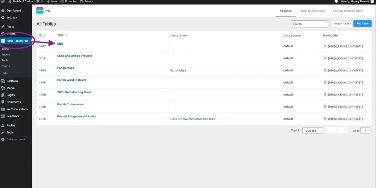This screenshot has width=376, height=188.
Task: Click the comments bubble icon in the top bar
Action: pyautogui.click(x=38, y=2)
